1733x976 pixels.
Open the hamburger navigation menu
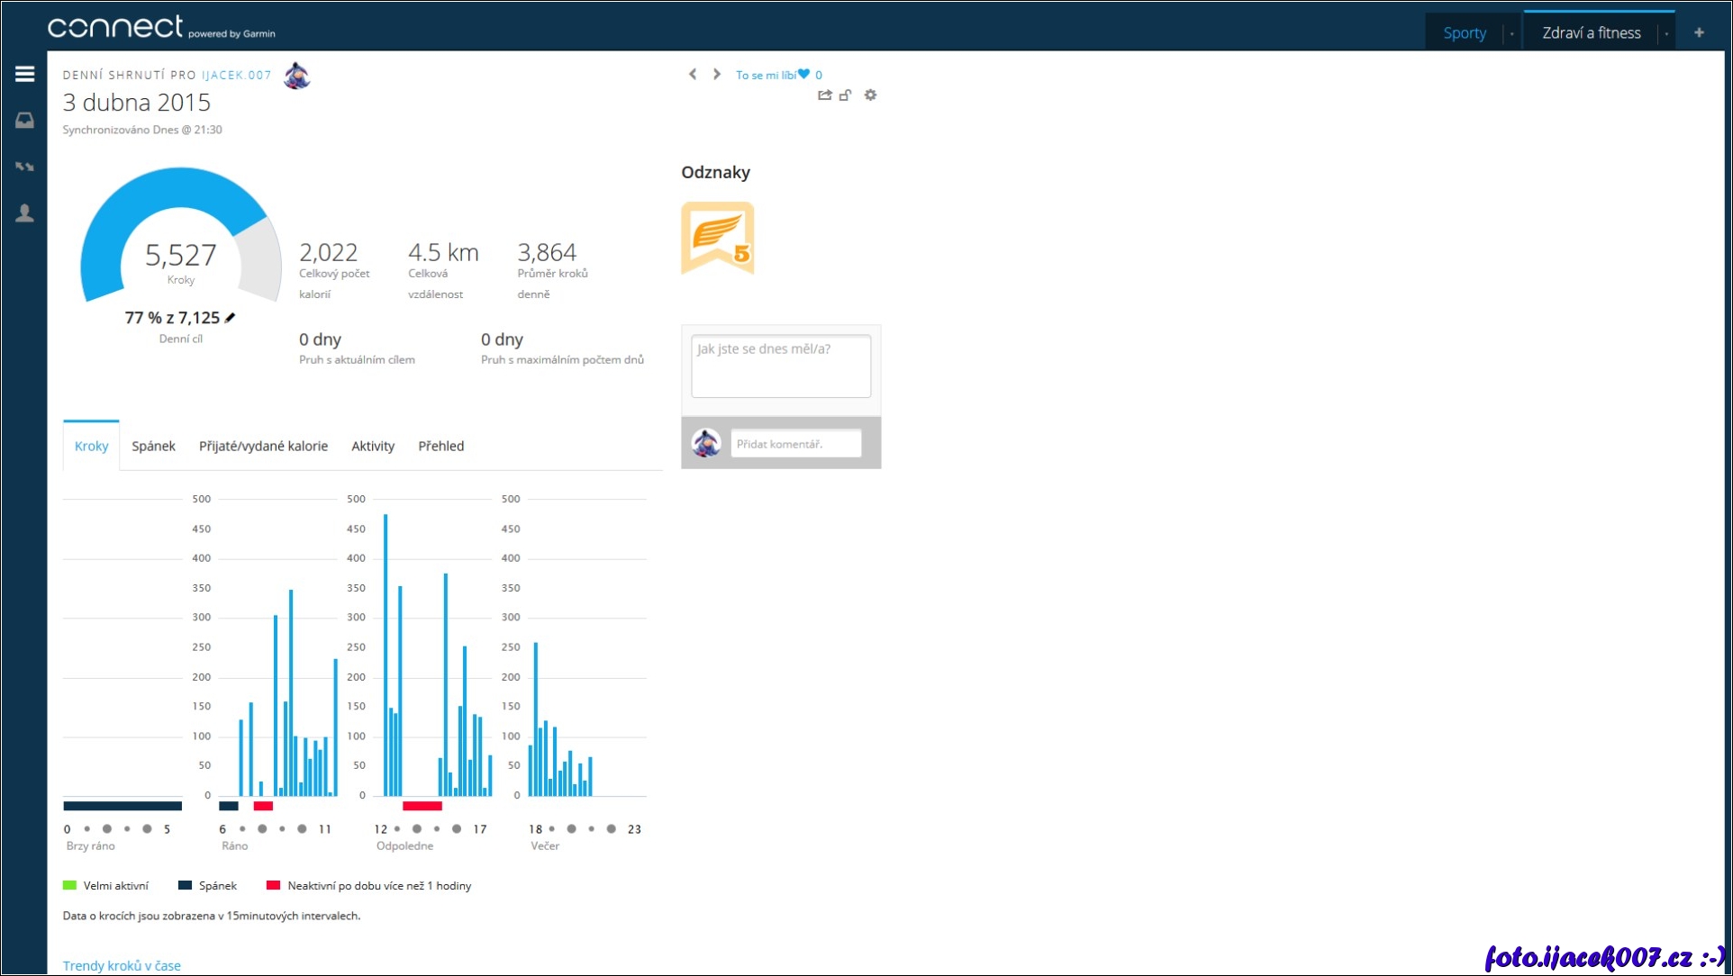pos(24,74)
